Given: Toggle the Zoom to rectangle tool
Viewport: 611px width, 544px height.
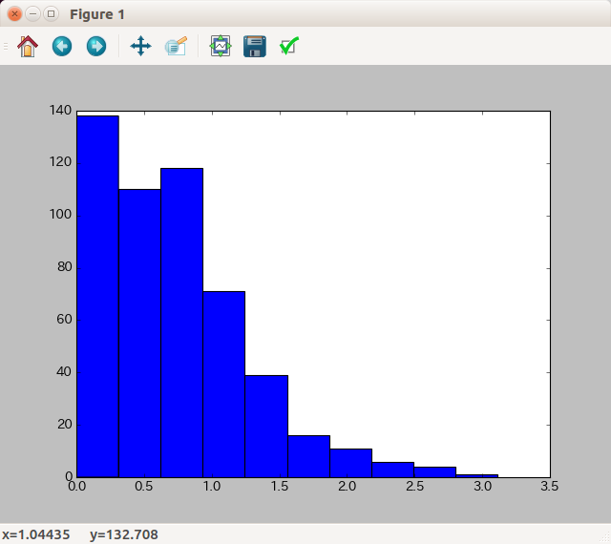Looking at the screenshot, I should pyautogui.click(x=176, y=46).
